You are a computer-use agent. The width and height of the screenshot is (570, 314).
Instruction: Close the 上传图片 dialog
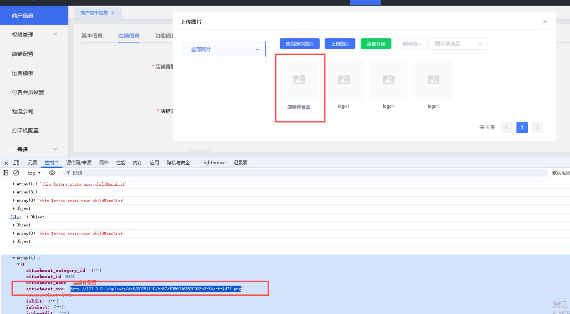pos(545,22)
